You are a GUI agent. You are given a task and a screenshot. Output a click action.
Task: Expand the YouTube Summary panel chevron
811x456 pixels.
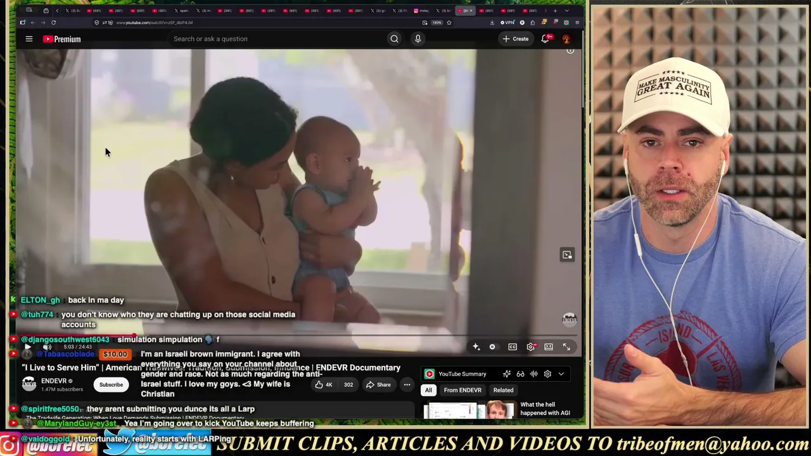click(561, 374)
